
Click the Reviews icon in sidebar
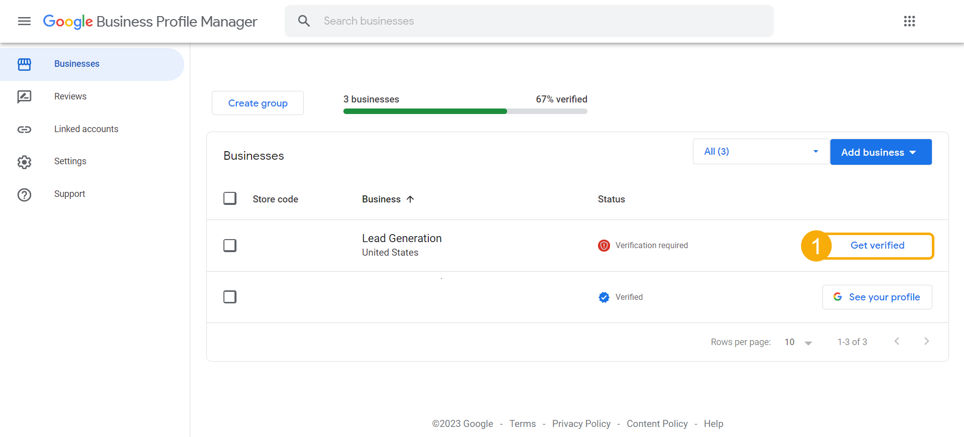click(24, 96)
